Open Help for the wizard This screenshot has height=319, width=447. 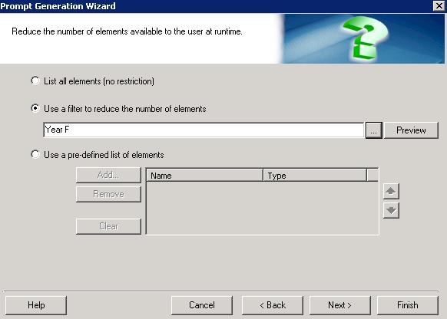tap(36, 305)
